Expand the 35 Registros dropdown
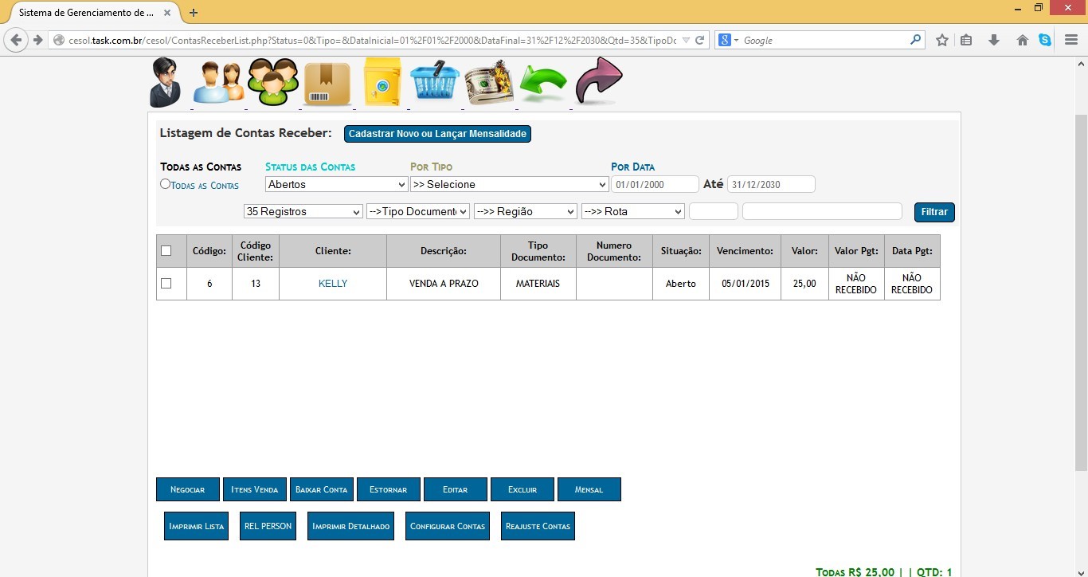Viewport: 1088px width, 577px height. [303, 212]
